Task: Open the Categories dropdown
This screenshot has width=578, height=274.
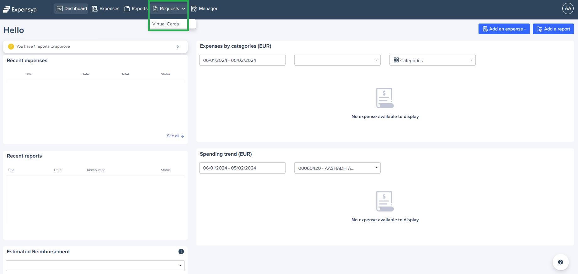Action: (x=432, y=60)
